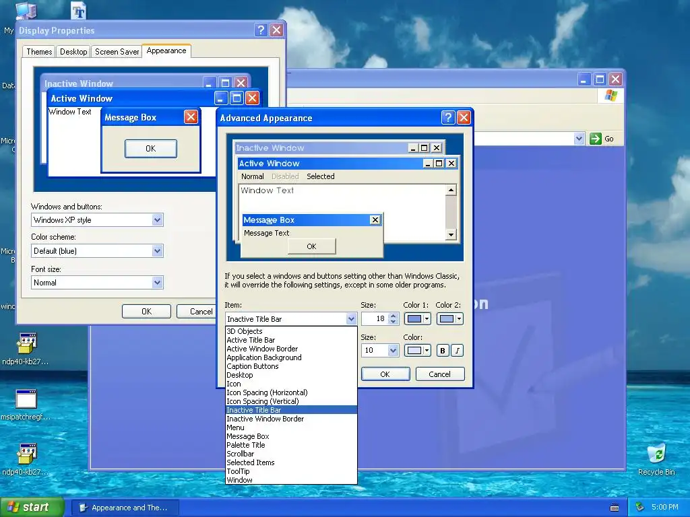Select Desktop in the item list
This screenshot has width=690, height=517.
point(291,375)
